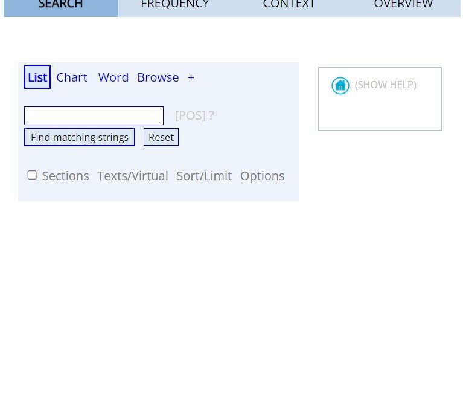This screenshot has width=463, height=408.
Task: Focus the search query input box
Action: click(x=94, y=115)
